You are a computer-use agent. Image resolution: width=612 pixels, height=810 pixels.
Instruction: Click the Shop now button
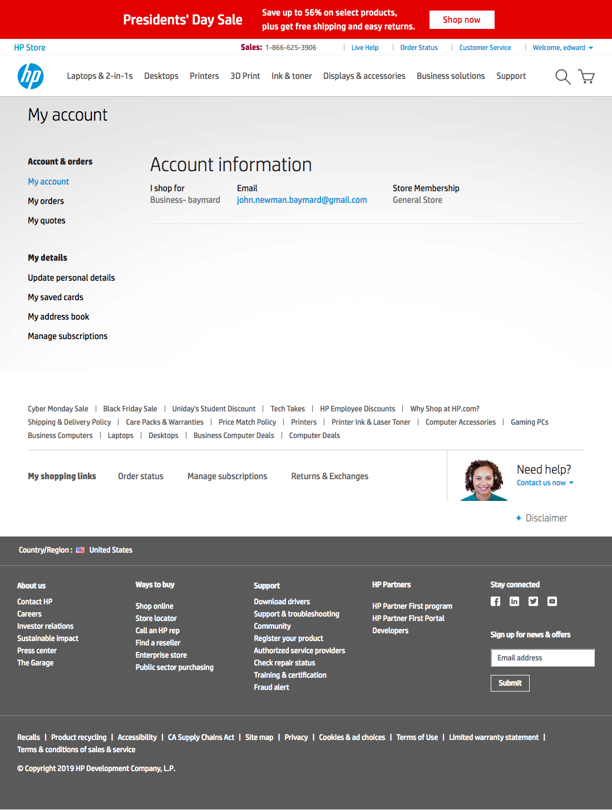tap(461, 19)
